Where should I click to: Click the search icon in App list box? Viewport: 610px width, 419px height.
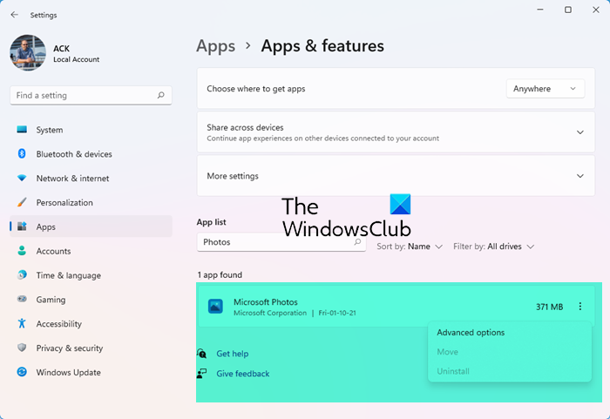(357, 242)
